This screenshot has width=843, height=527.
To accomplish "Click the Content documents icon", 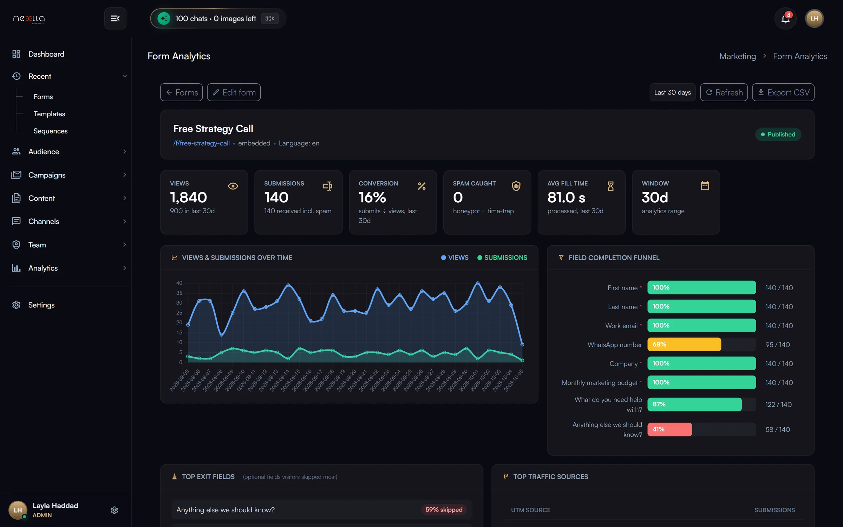I will 16,198.
